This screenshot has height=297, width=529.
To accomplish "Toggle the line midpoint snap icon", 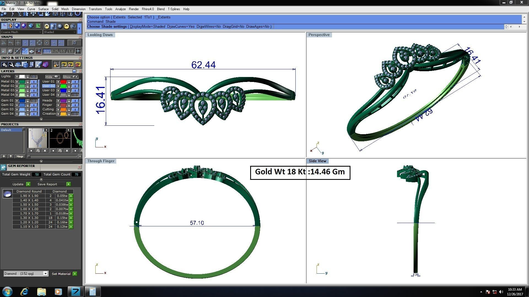I will click(x=17, y=51).
